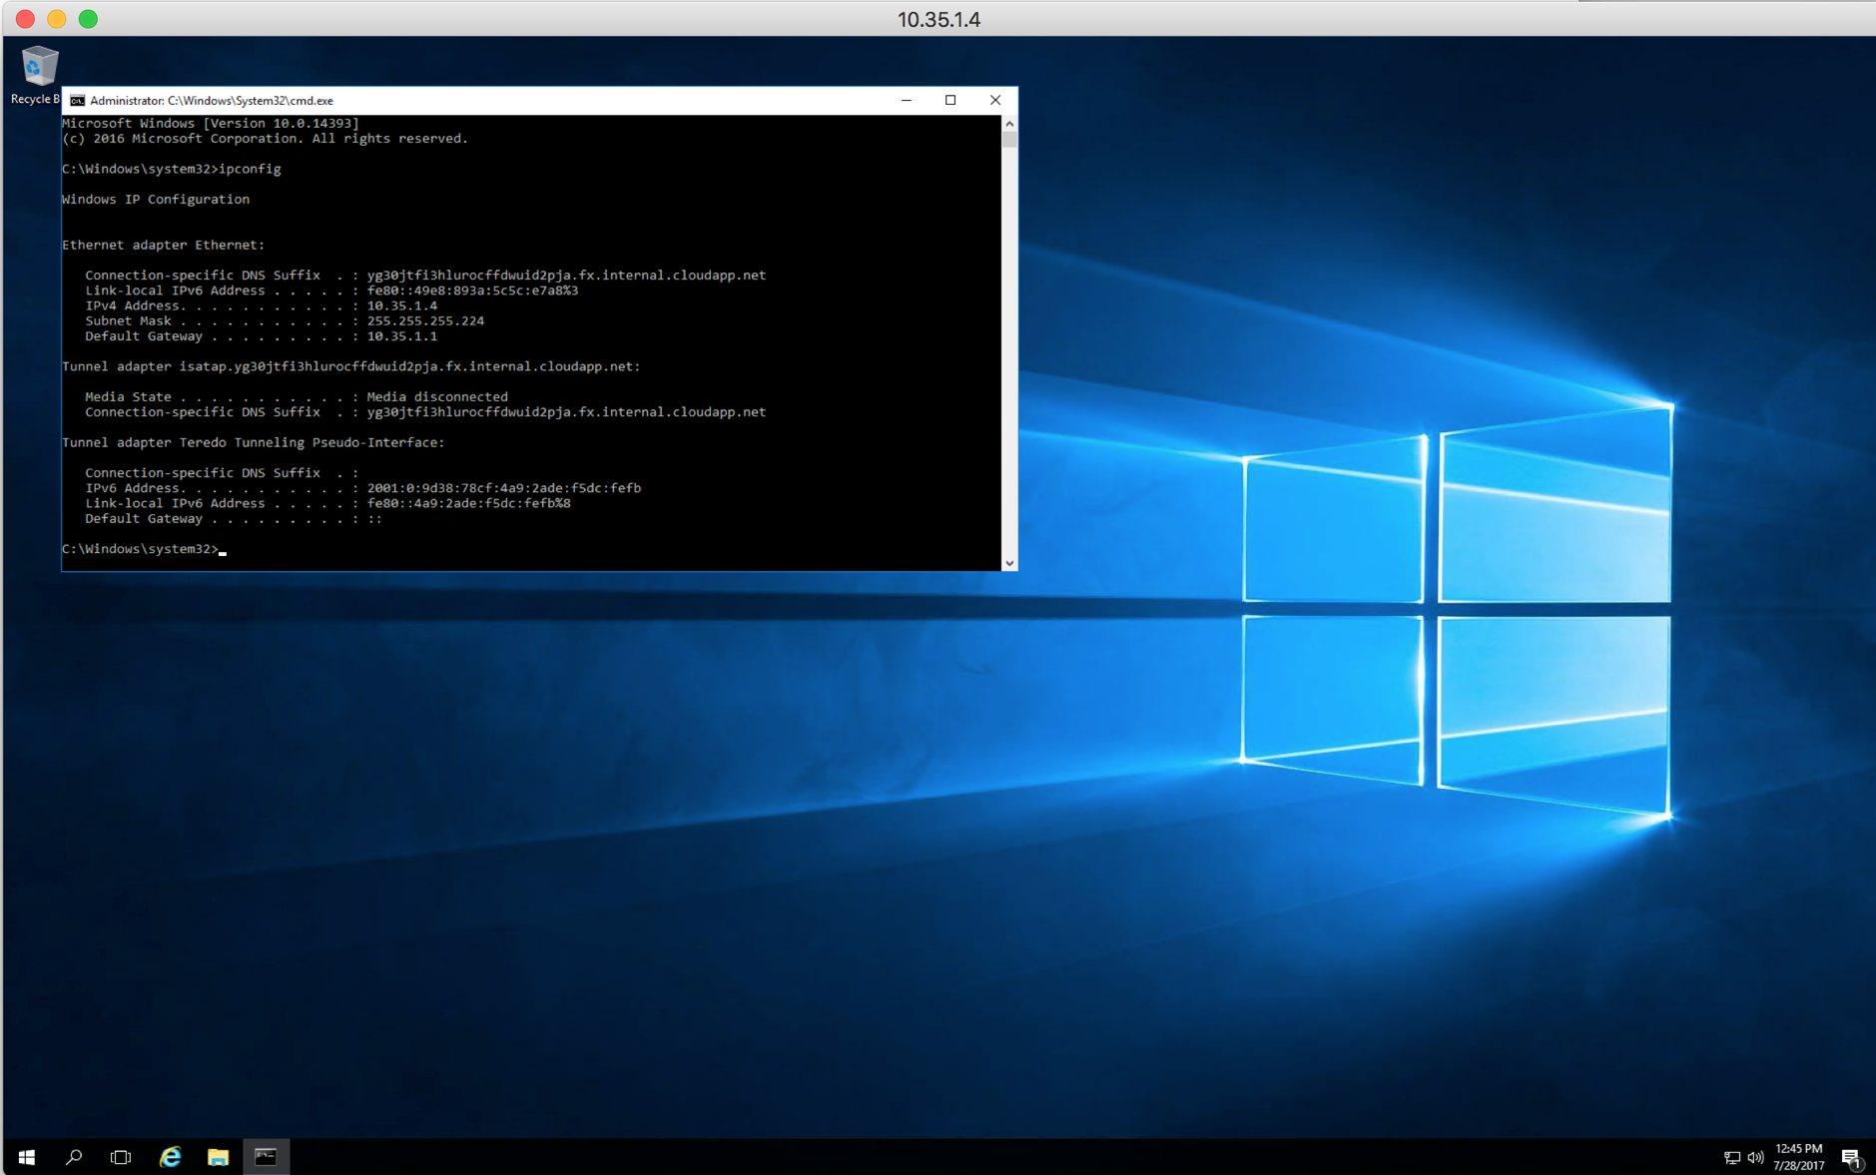The height and width of the screenshot is (1175, 1876).
Task: Click the network status tray icon
Action: [x=1731, y=1158]
